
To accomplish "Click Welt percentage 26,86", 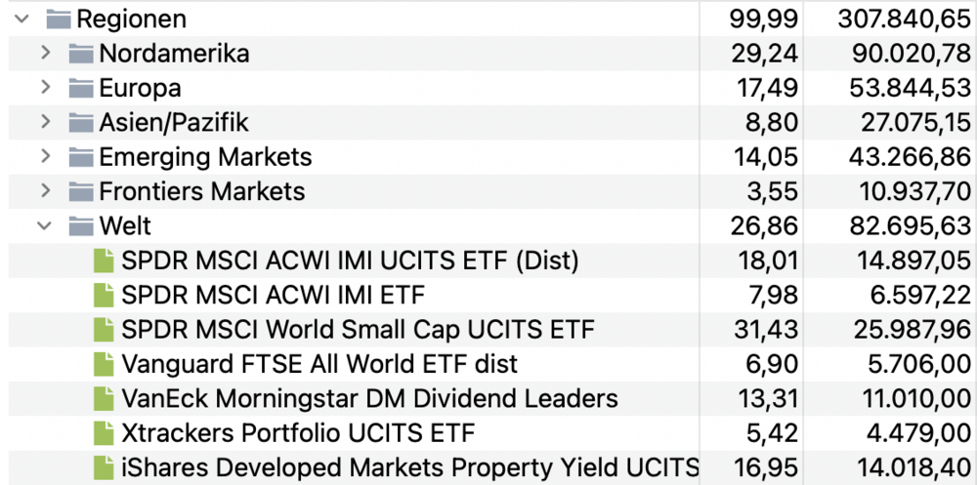I will click(764, 226).
